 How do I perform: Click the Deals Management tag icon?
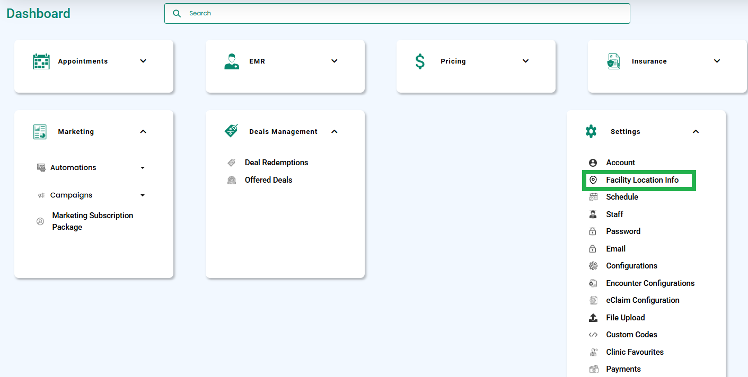click(x=231, y=131)
